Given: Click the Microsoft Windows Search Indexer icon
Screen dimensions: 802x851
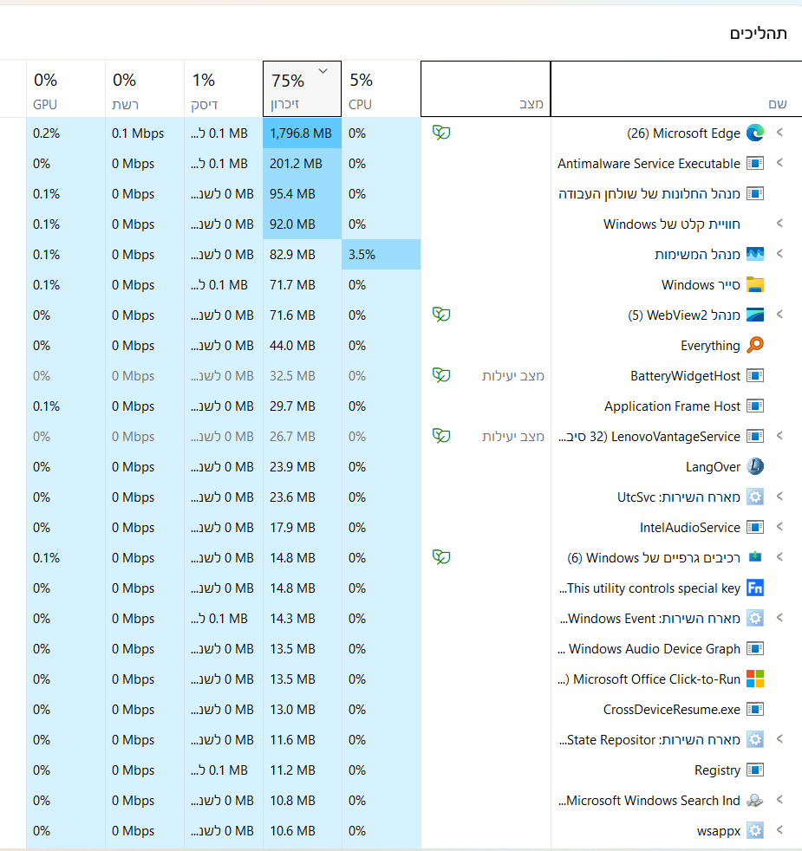Looking at the screenshot, I should click(x=756, y=800).
